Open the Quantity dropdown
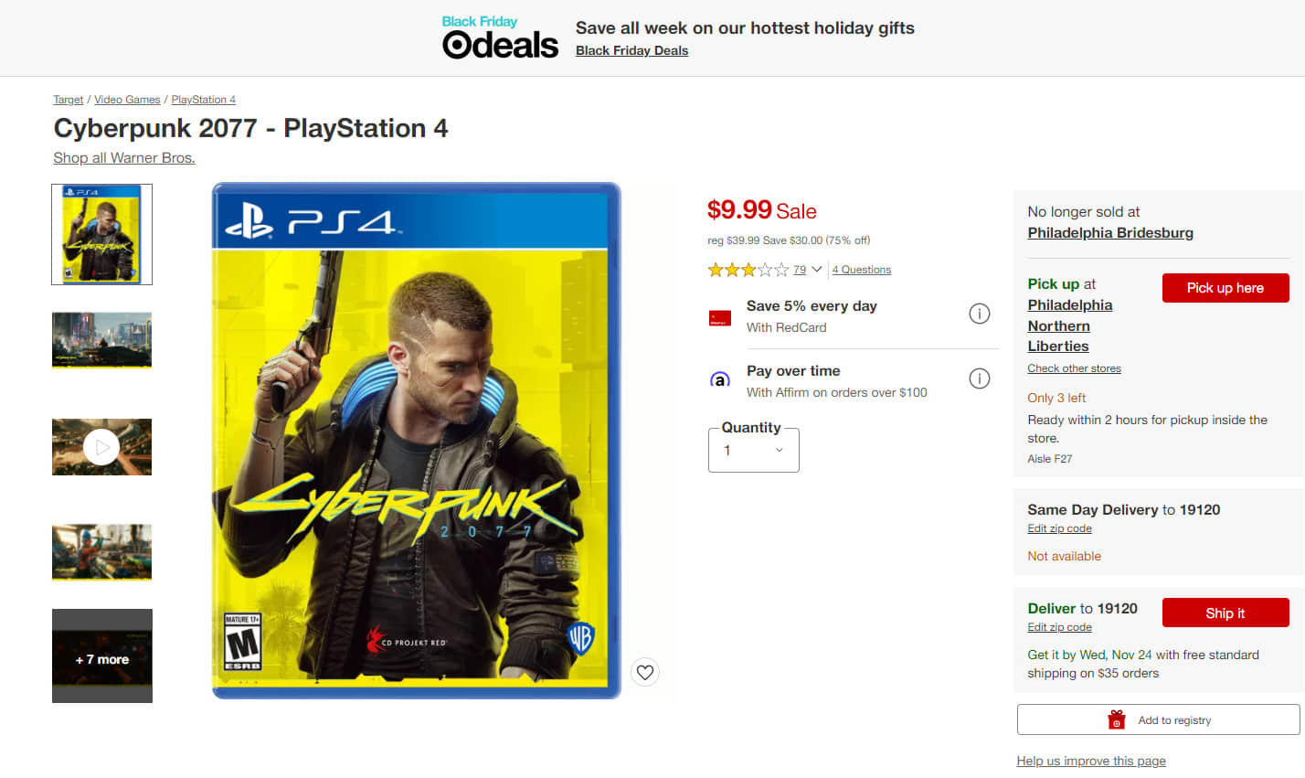The height and width of the screenshot is (778, 1305). tap(754, 450)
